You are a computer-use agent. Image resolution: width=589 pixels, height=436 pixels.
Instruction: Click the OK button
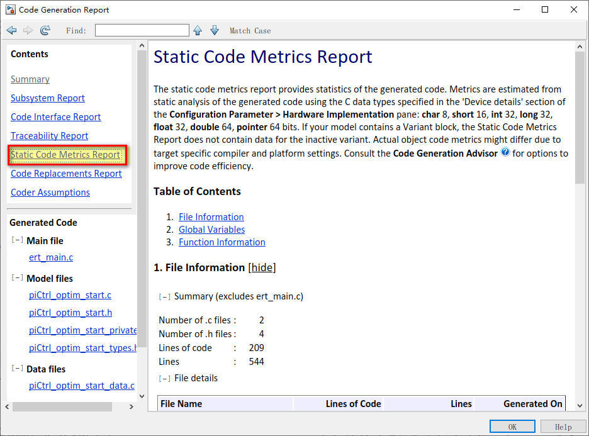pyautogui.click(x=512, y=426)
